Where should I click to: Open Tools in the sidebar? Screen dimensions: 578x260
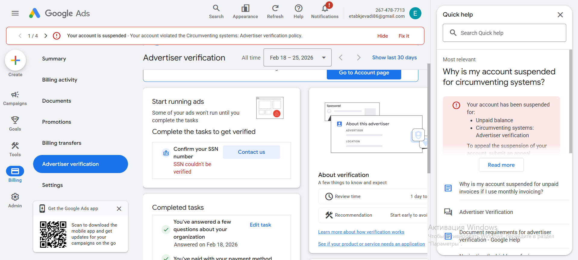pos(15,150)
